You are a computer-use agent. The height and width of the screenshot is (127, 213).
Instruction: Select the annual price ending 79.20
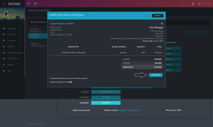[174, 65]
